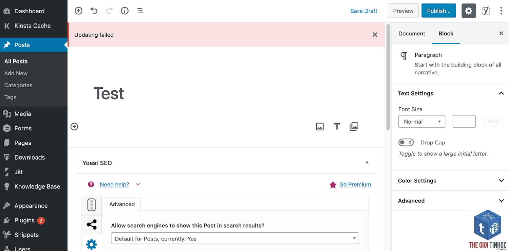509x251 pixels.
Task: Open All Posts submenu item
Action: (16, 61)
